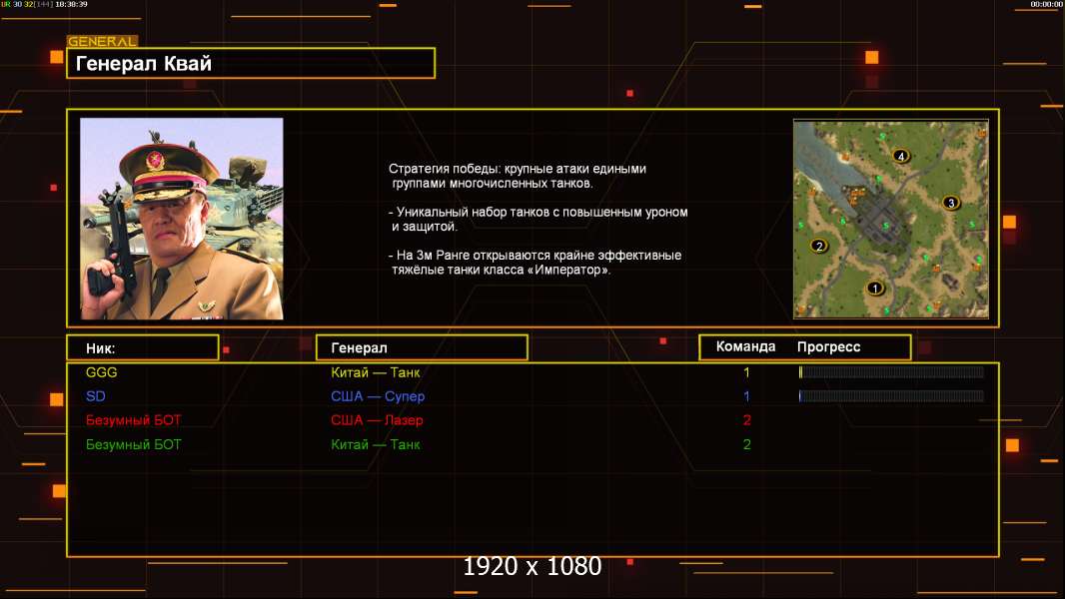The width and height of the screenshot is (1065, 599).
Task: Click 'США — Супер' general entry
Action: [378, 396]
